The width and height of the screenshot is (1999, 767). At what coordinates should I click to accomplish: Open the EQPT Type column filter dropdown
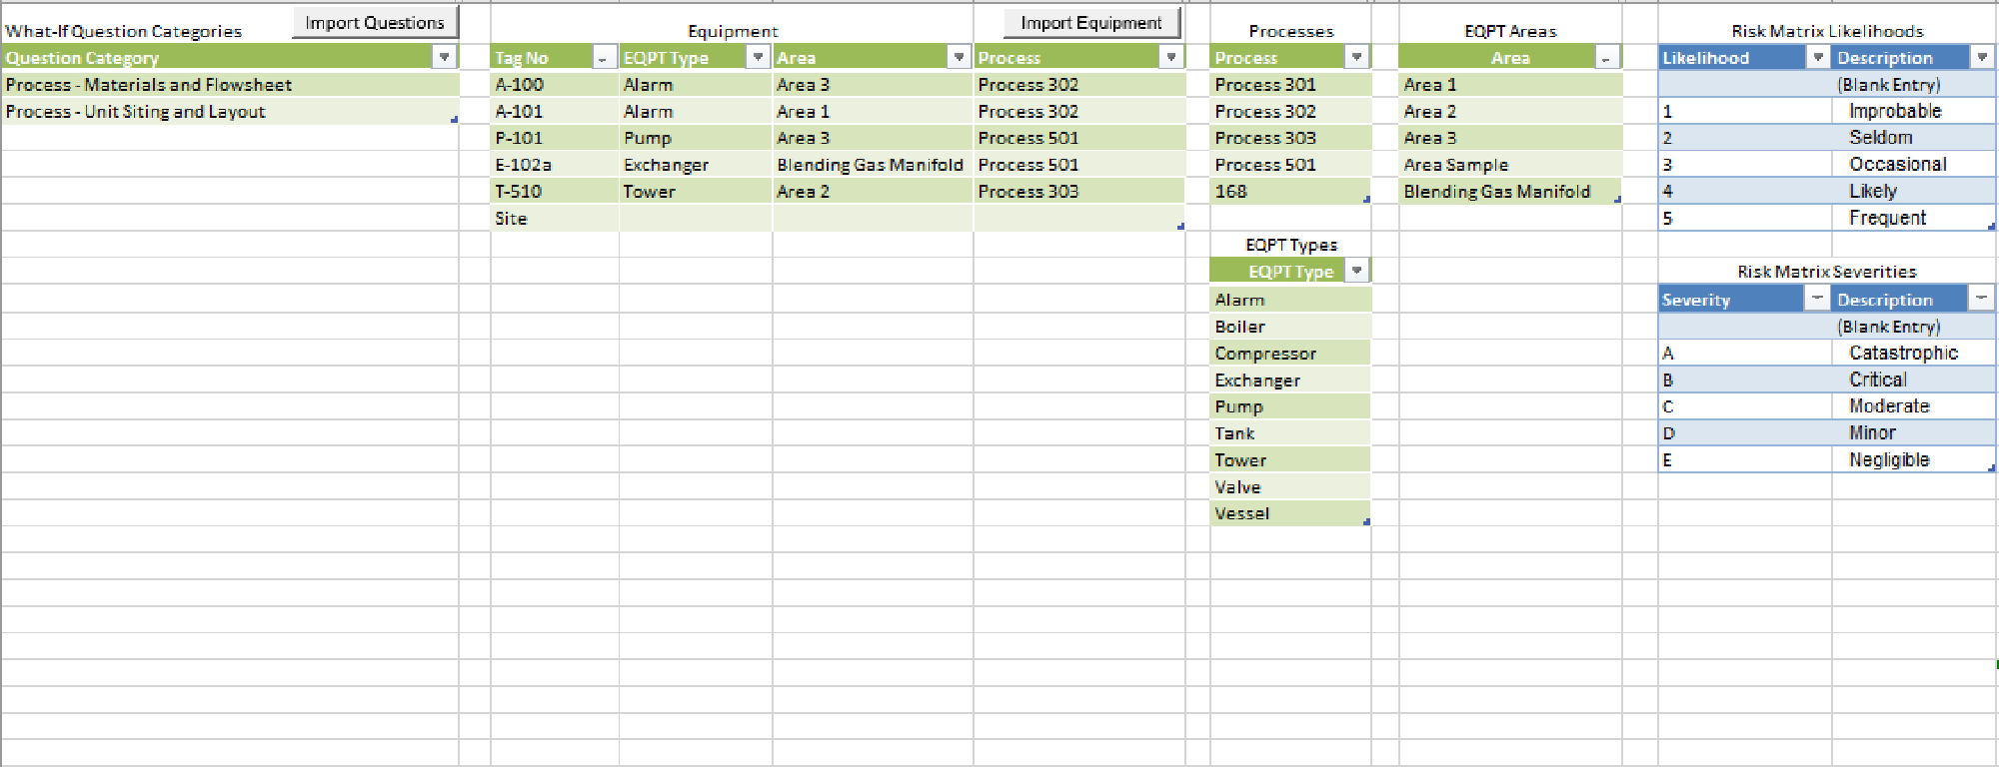tap(758, 57)
